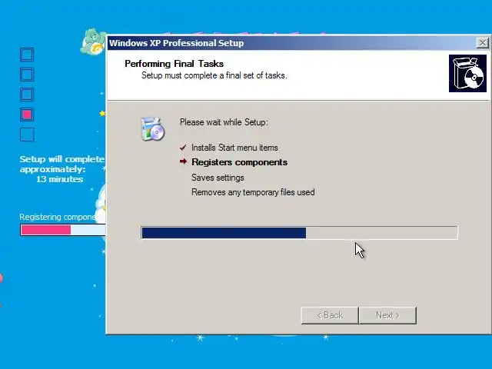This screenshot has height=369, width=492.
Task: Click the dark blue setup progress bar
Action: point(299,233)
